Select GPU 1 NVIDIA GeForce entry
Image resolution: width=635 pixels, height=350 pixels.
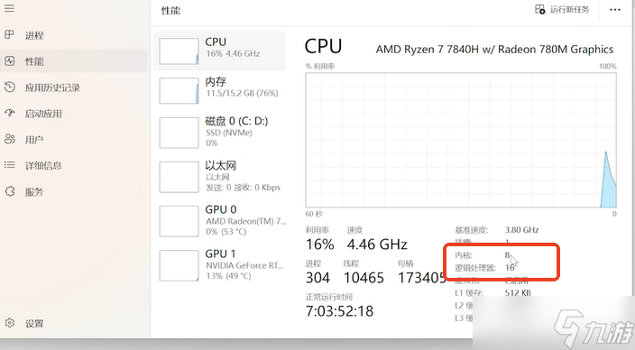[x=219, y=265]
